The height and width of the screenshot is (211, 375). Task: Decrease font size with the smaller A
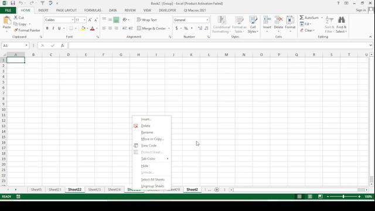(x=96, y=20)
